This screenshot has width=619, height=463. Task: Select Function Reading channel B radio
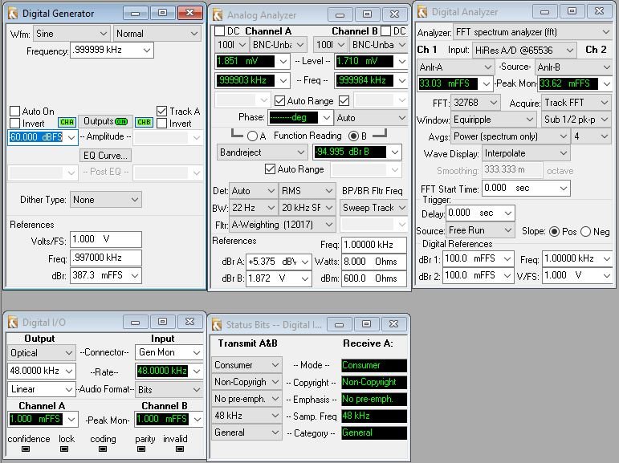[x=354, y=136]
